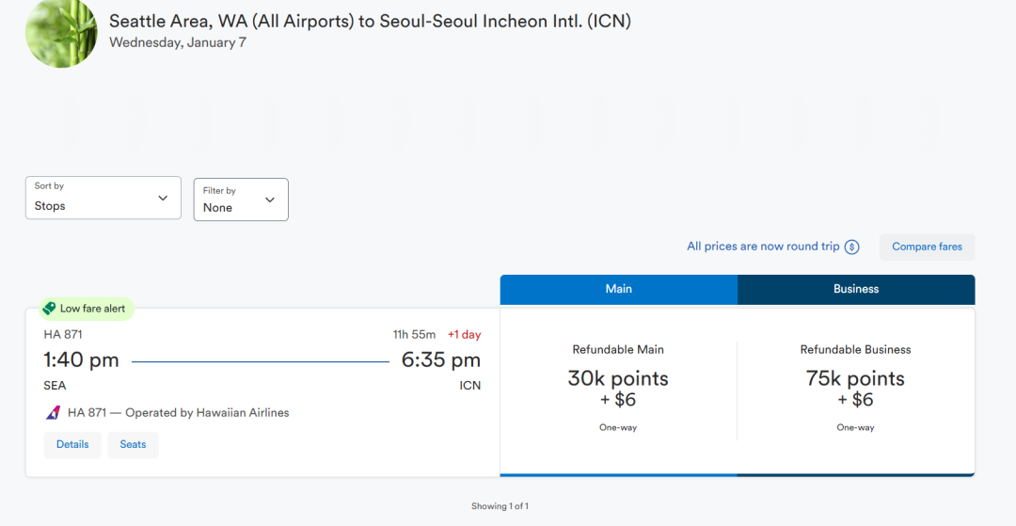
Task: Switch to the Main fare tab
Action: coord(618,289)
